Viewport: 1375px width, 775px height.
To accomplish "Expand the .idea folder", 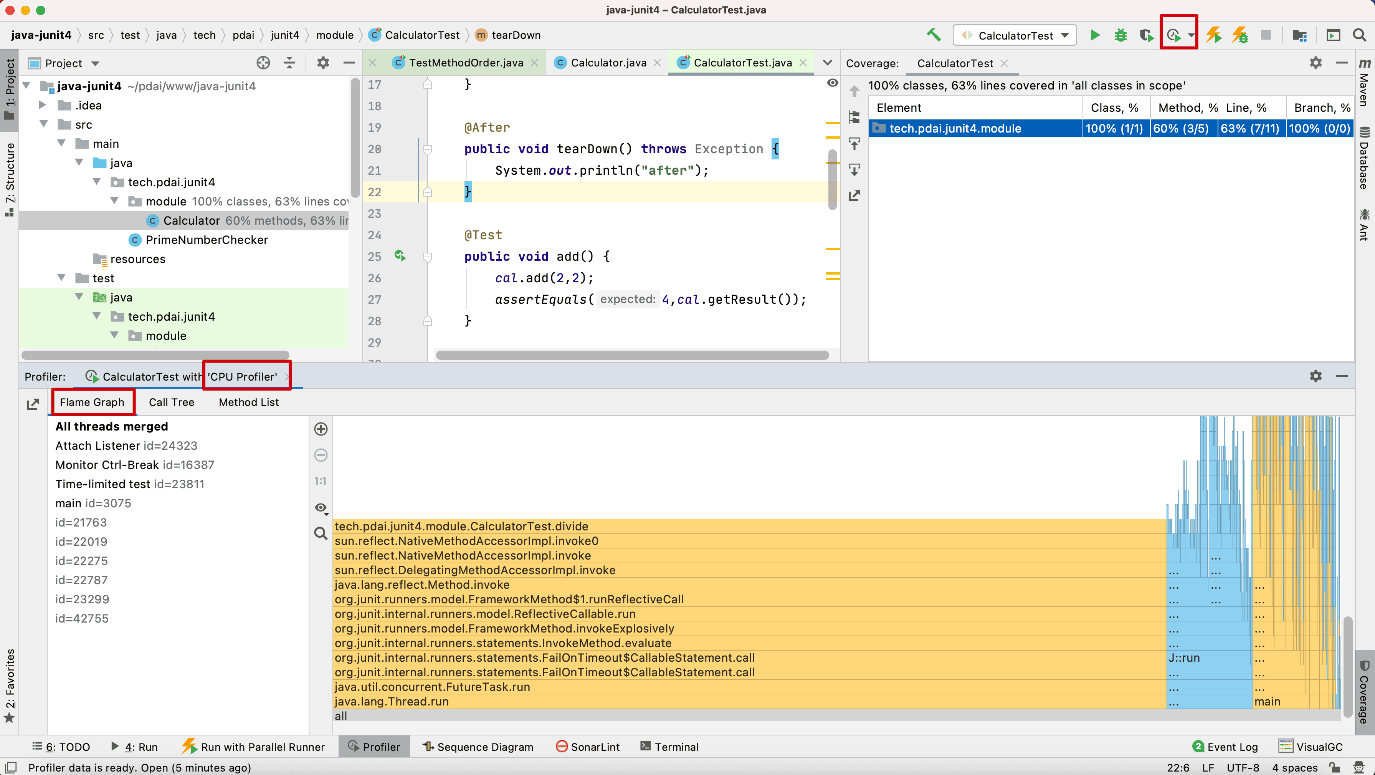I will pos(43,105).
